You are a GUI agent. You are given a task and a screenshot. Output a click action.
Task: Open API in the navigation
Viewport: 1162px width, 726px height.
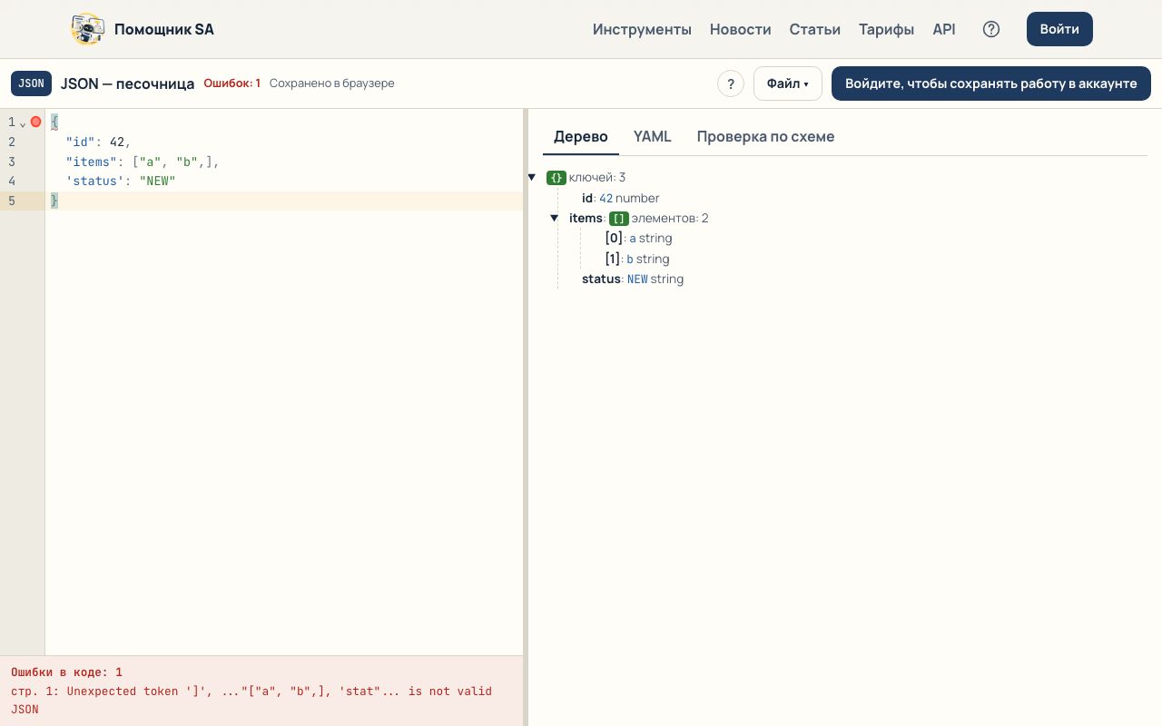coord(944,29)
